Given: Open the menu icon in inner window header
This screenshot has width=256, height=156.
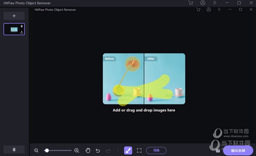Looking at the screenshot, I should [219, 10].
